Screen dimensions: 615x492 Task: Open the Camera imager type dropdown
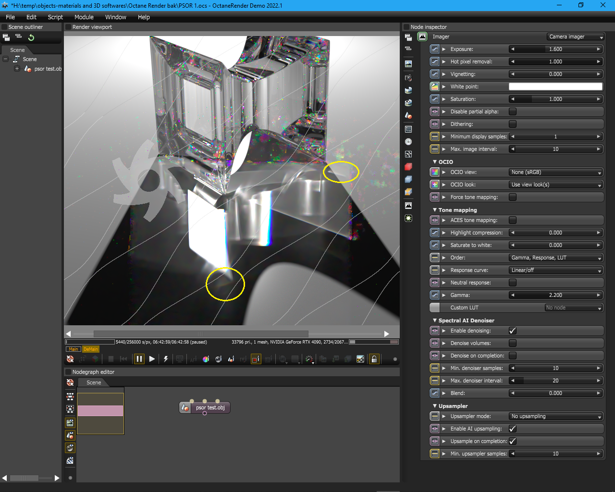[x=576, y=37]
